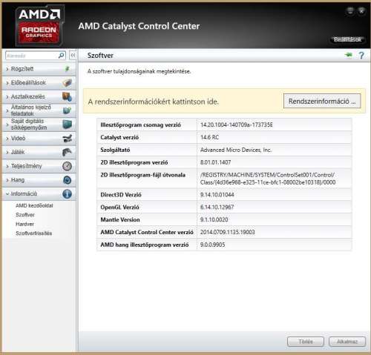
Task: Click the Törlés button
Action: [x=306, y=342]
